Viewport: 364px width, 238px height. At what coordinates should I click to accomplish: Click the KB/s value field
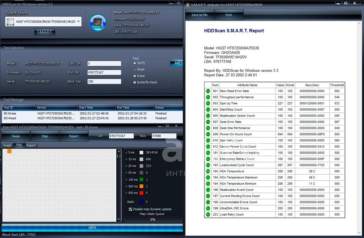pos(164,136)
